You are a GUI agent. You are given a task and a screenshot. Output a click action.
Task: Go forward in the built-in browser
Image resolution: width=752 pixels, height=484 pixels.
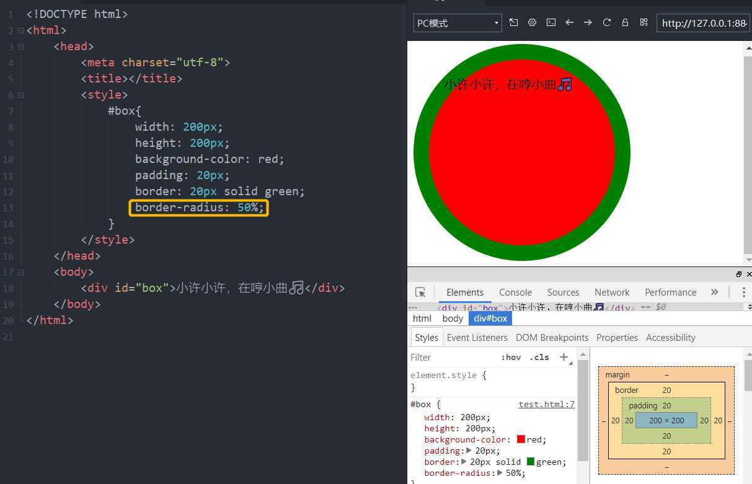[588, 23]
